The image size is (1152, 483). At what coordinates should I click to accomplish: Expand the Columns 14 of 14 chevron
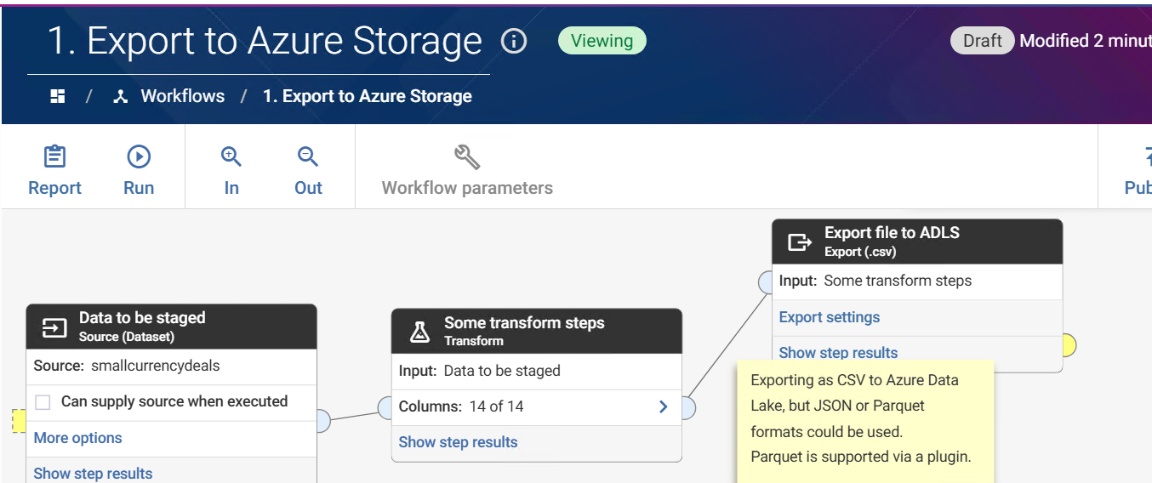tap(664, 407)
